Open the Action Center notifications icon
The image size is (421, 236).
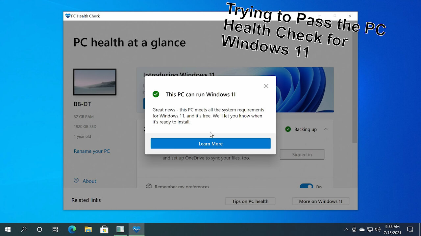410,229
